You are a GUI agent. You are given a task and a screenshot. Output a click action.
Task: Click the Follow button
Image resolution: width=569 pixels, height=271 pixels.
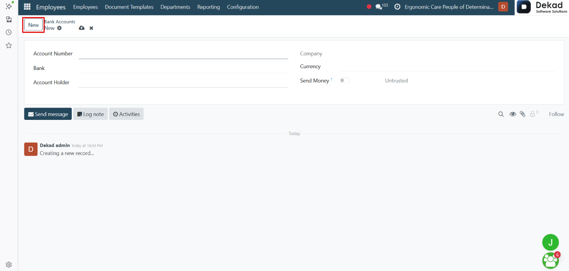click(x=556, y=114)
